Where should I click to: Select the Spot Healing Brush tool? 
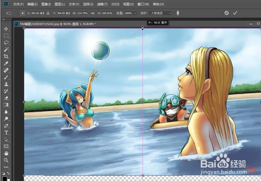pos(6,70)
